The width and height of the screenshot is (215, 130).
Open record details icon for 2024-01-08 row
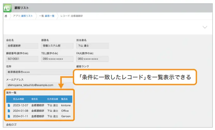tap(9, 111)
